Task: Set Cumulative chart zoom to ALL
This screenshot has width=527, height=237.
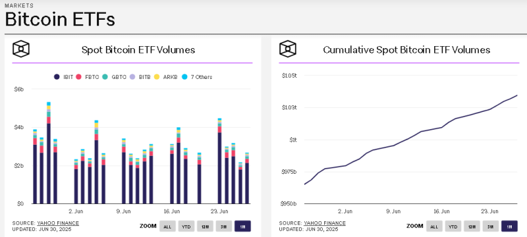Action: point(434,226)
